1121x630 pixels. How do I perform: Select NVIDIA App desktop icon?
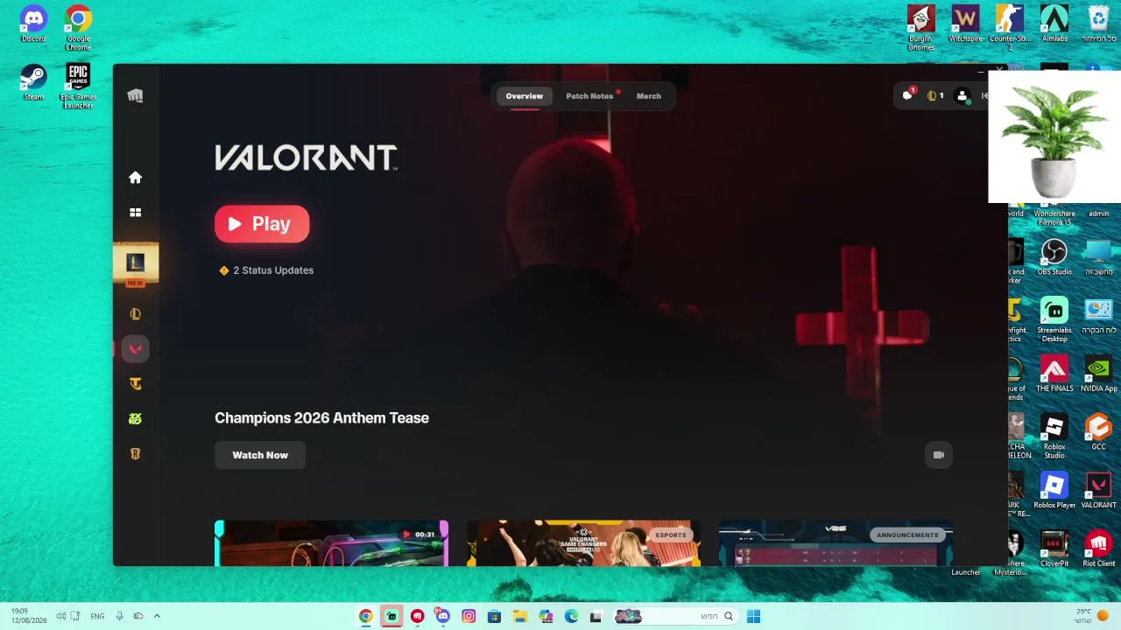point(1098,374)
